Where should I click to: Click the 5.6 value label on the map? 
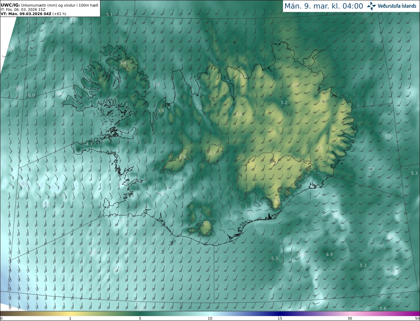click(x=383, y=308)
